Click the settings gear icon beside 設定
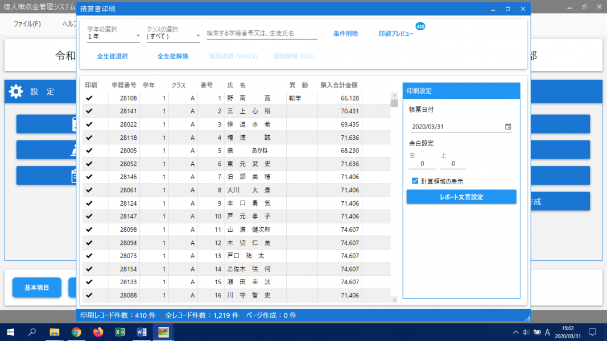 [x=16, y=92]
